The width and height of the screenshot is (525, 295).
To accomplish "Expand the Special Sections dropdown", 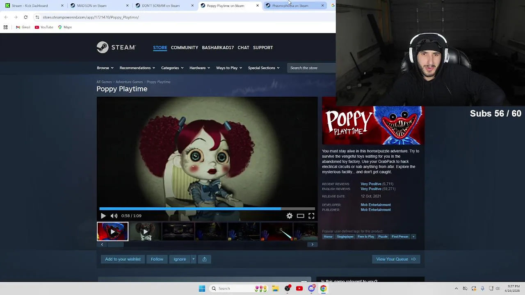I will coord(264,68).
